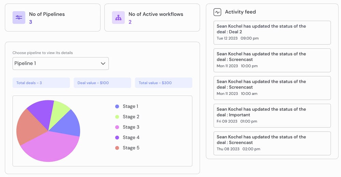The image size is (341, 177).
Task: Open the Mon 10:00 pm Screencast activity
Action: click(272, 60)
